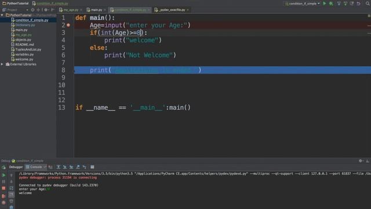Click PythonTutorial in the breadcrumb bar

point(16,3)
